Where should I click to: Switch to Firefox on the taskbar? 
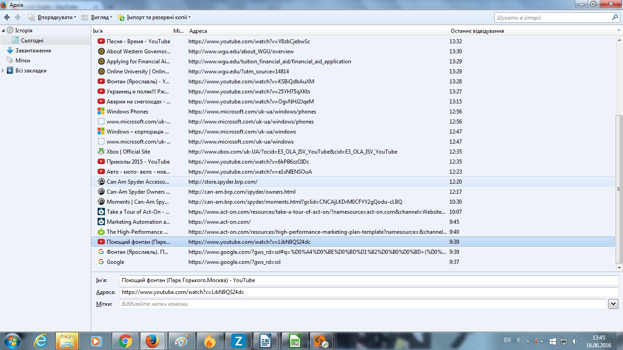coord(152,341)
